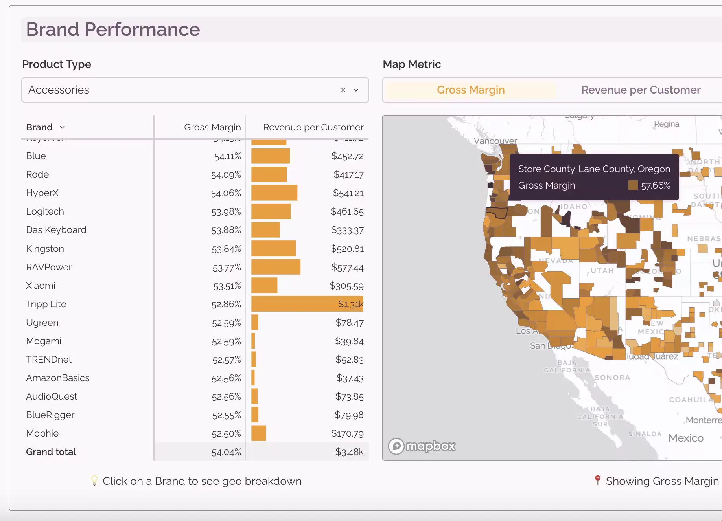Click the Kingston $520.81 revenue value
Viewport: 722px width, 521px height.
point(347,249)
